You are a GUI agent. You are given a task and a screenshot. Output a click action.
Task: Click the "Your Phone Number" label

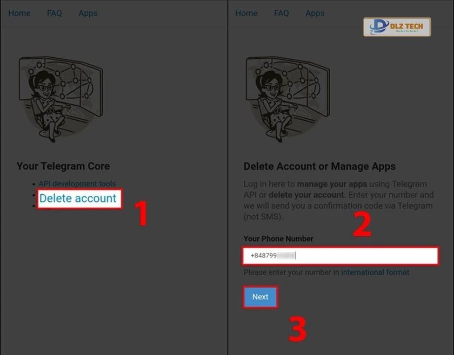pyautogui.click(x=278, y=239)
